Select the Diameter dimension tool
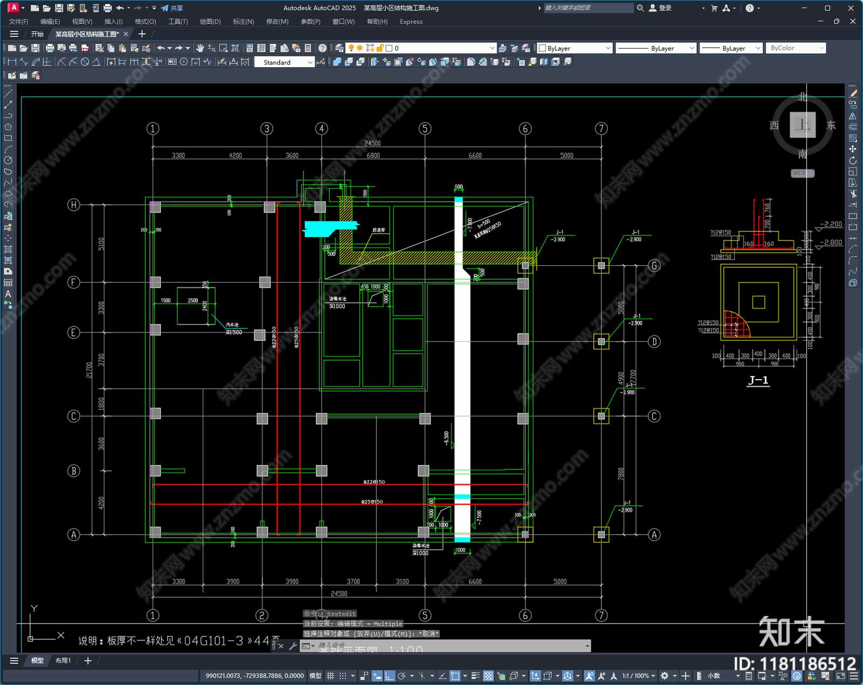Viewport: 863px width, 685px height. click(85, 62)
